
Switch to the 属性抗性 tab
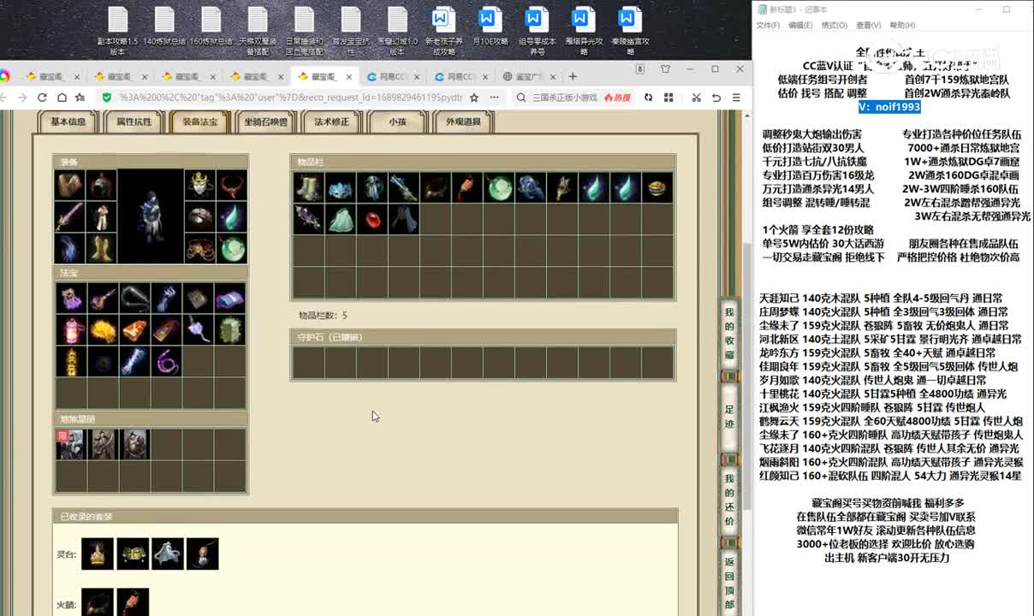click(x=134, y=122)
